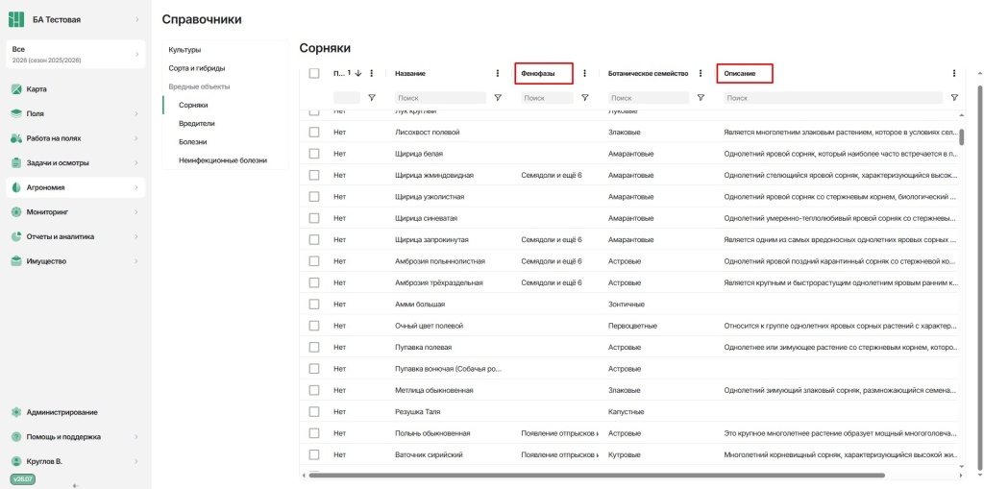Screen dimensions: 984x489
Task: Check the select-all checkbox in table header
Action: tap(314, 73)
